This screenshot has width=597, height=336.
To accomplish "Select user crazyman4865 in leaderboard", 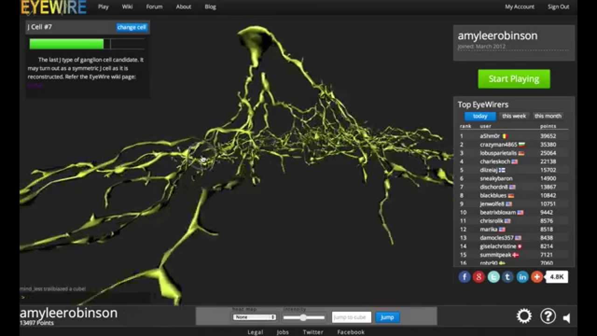I will 498,145.
